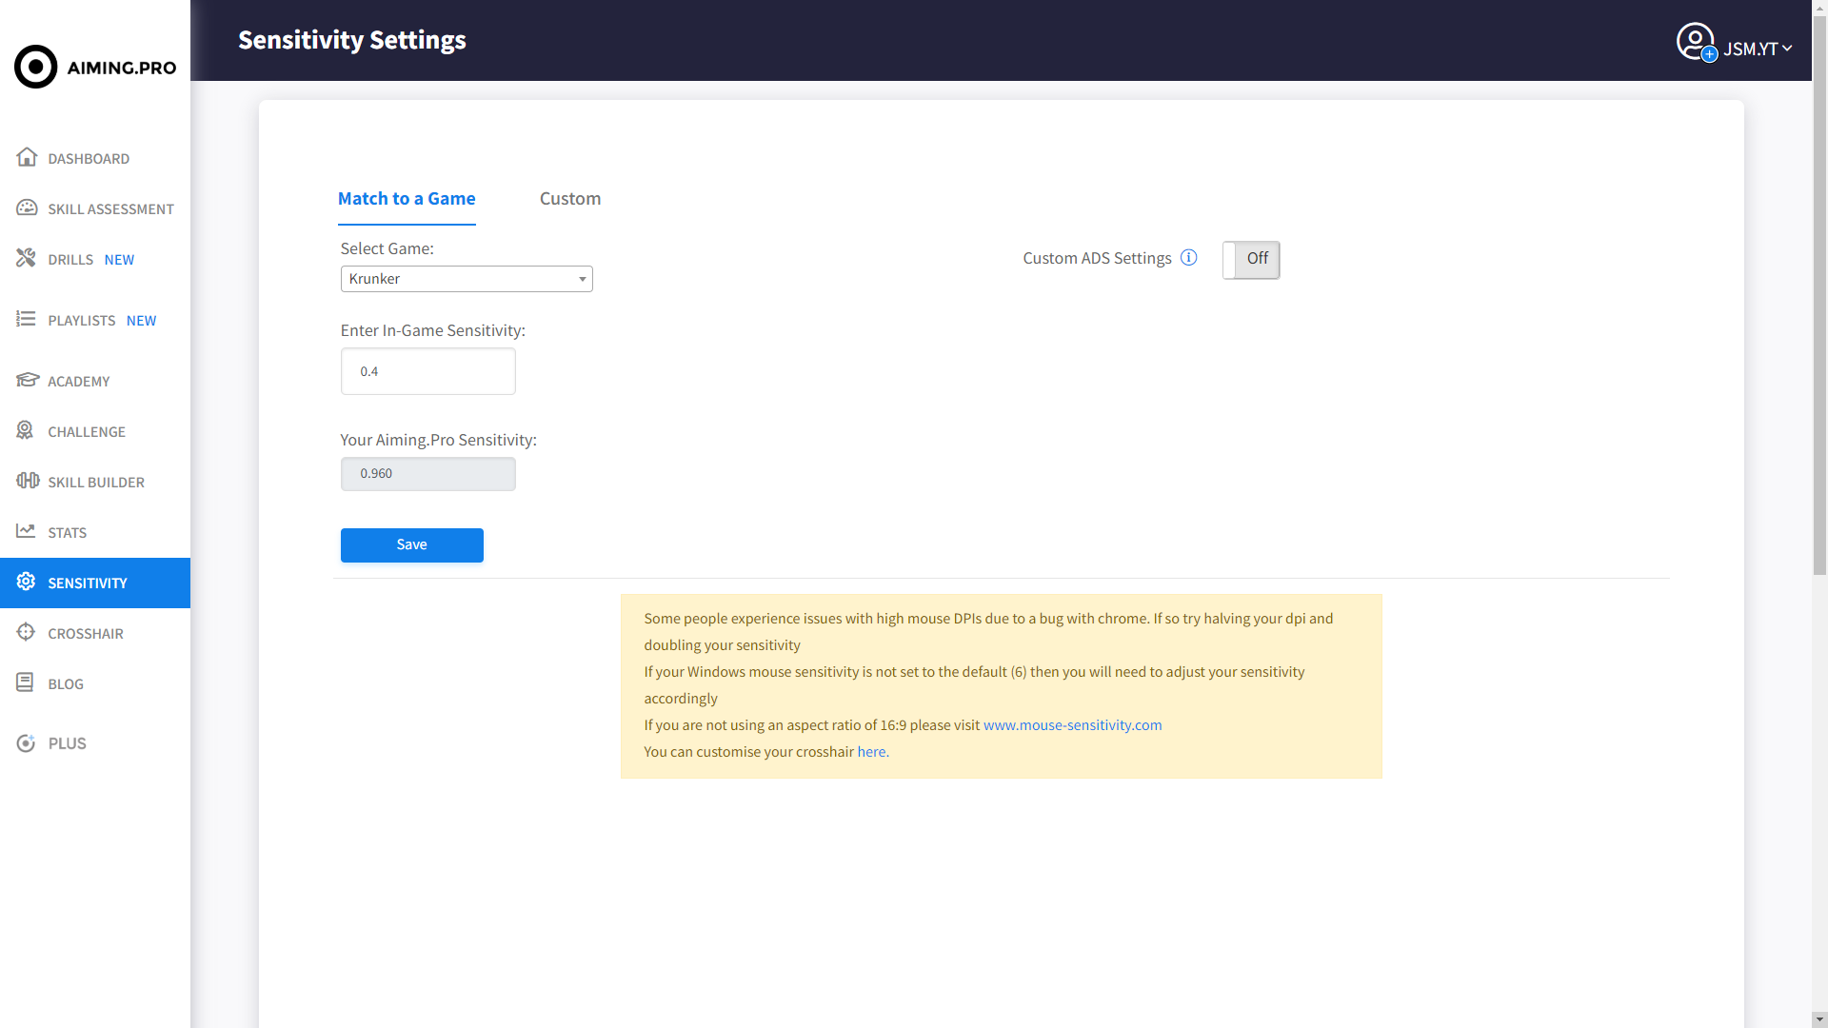Click the Dashboard house icon
The width and height of the screenshot is (1828, 1028).
click(x=27, y=157)
